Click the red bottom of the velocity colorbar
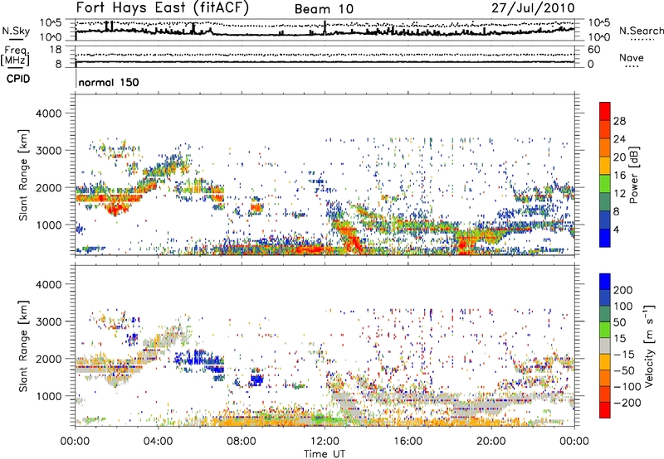 pyautogui.click(x=605, y=410)
